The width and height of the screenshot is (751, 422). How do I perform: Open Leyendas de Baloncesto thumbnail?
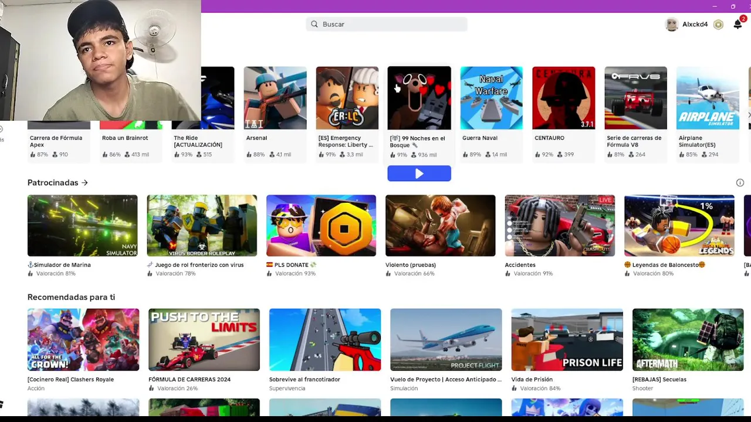tap(679, 226)
